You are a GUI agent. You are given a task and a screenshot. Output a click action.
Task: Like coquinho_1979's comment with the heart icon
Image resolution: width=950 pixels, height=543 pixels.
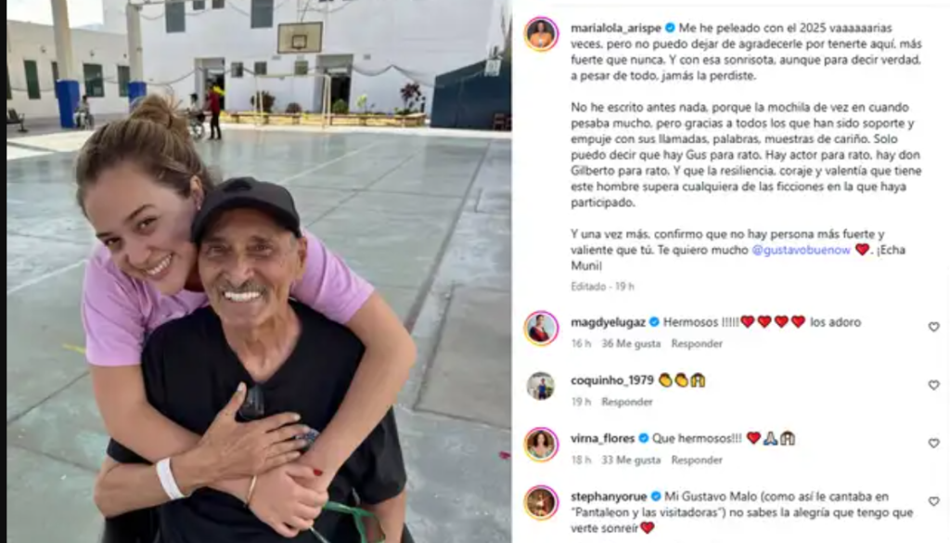pyautogui.click(x=933, y=385)
